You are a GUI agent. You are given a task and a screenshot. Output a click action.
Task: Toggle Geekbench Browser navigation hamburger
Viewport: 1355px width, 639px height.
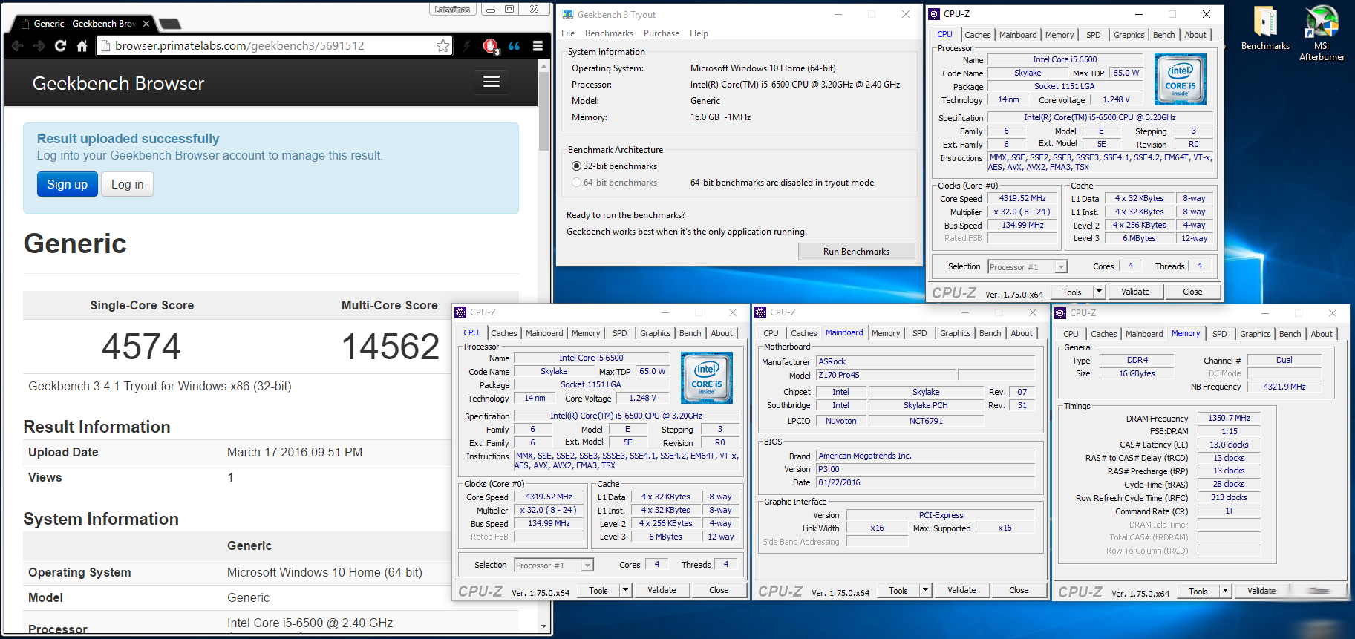click(492, 82)
